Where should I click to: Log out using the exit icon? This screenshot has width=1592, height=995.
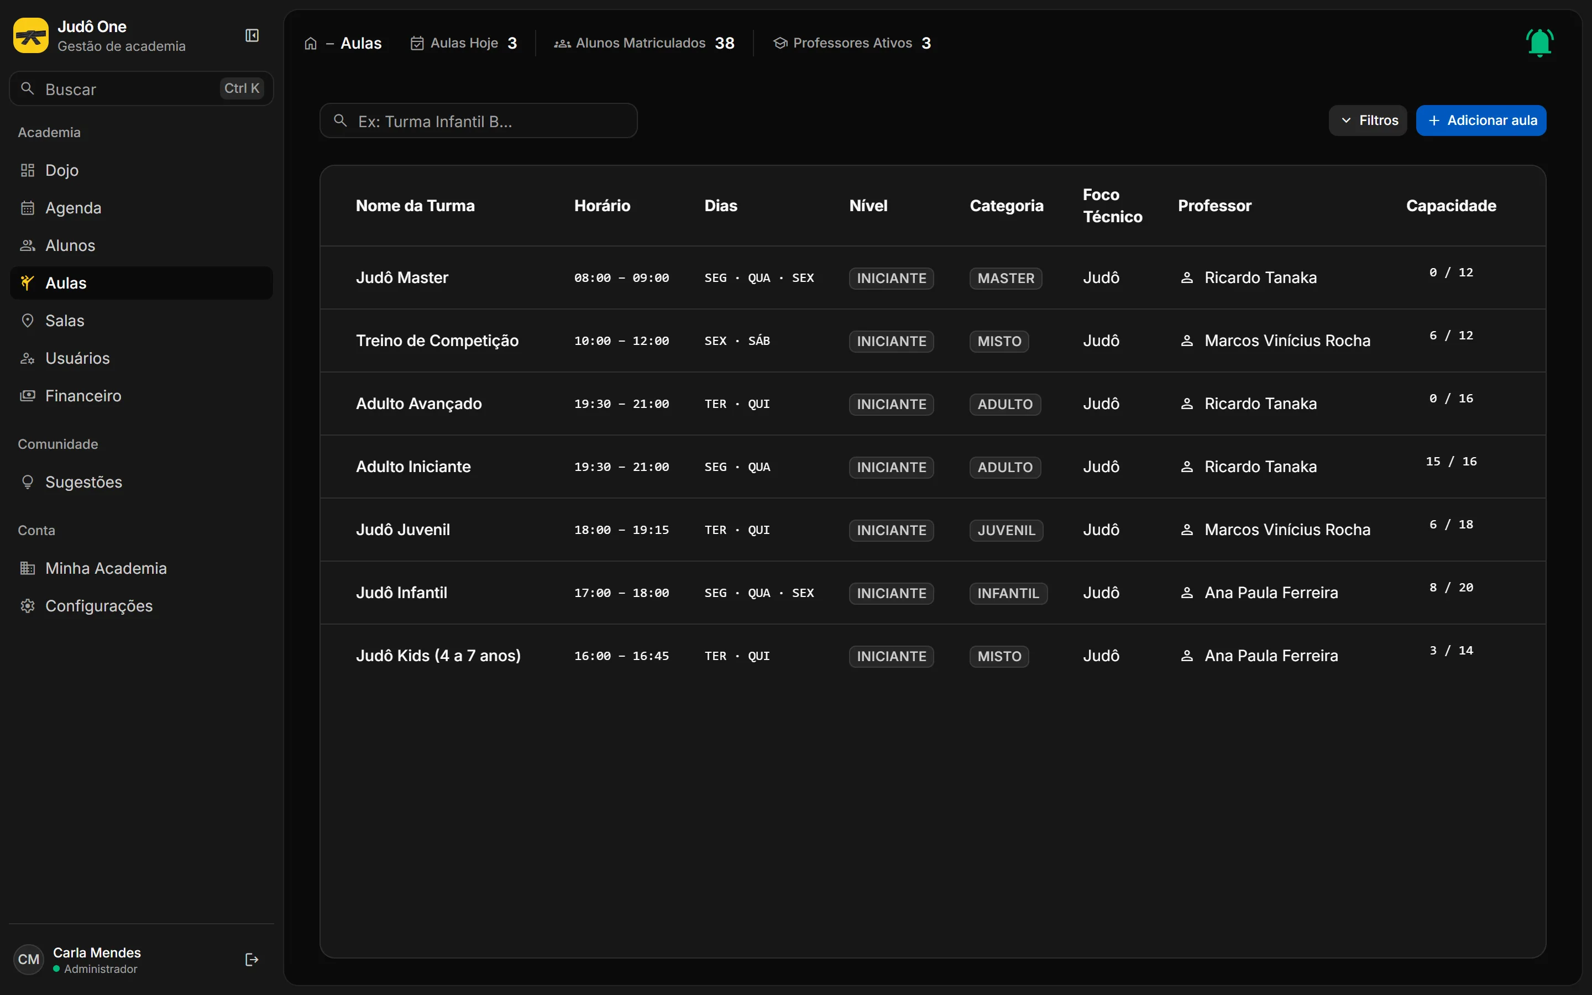[252, 960]
